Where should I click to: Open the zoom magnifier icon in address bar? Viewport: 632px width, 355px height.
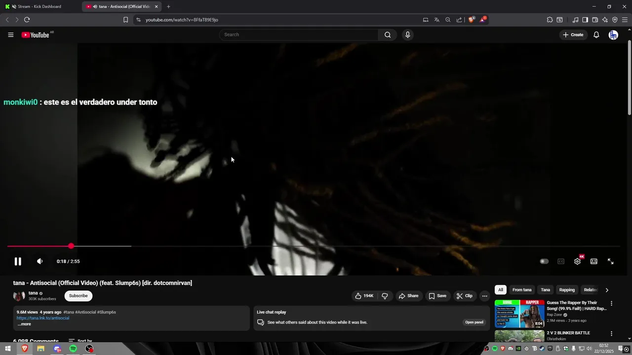448,20
